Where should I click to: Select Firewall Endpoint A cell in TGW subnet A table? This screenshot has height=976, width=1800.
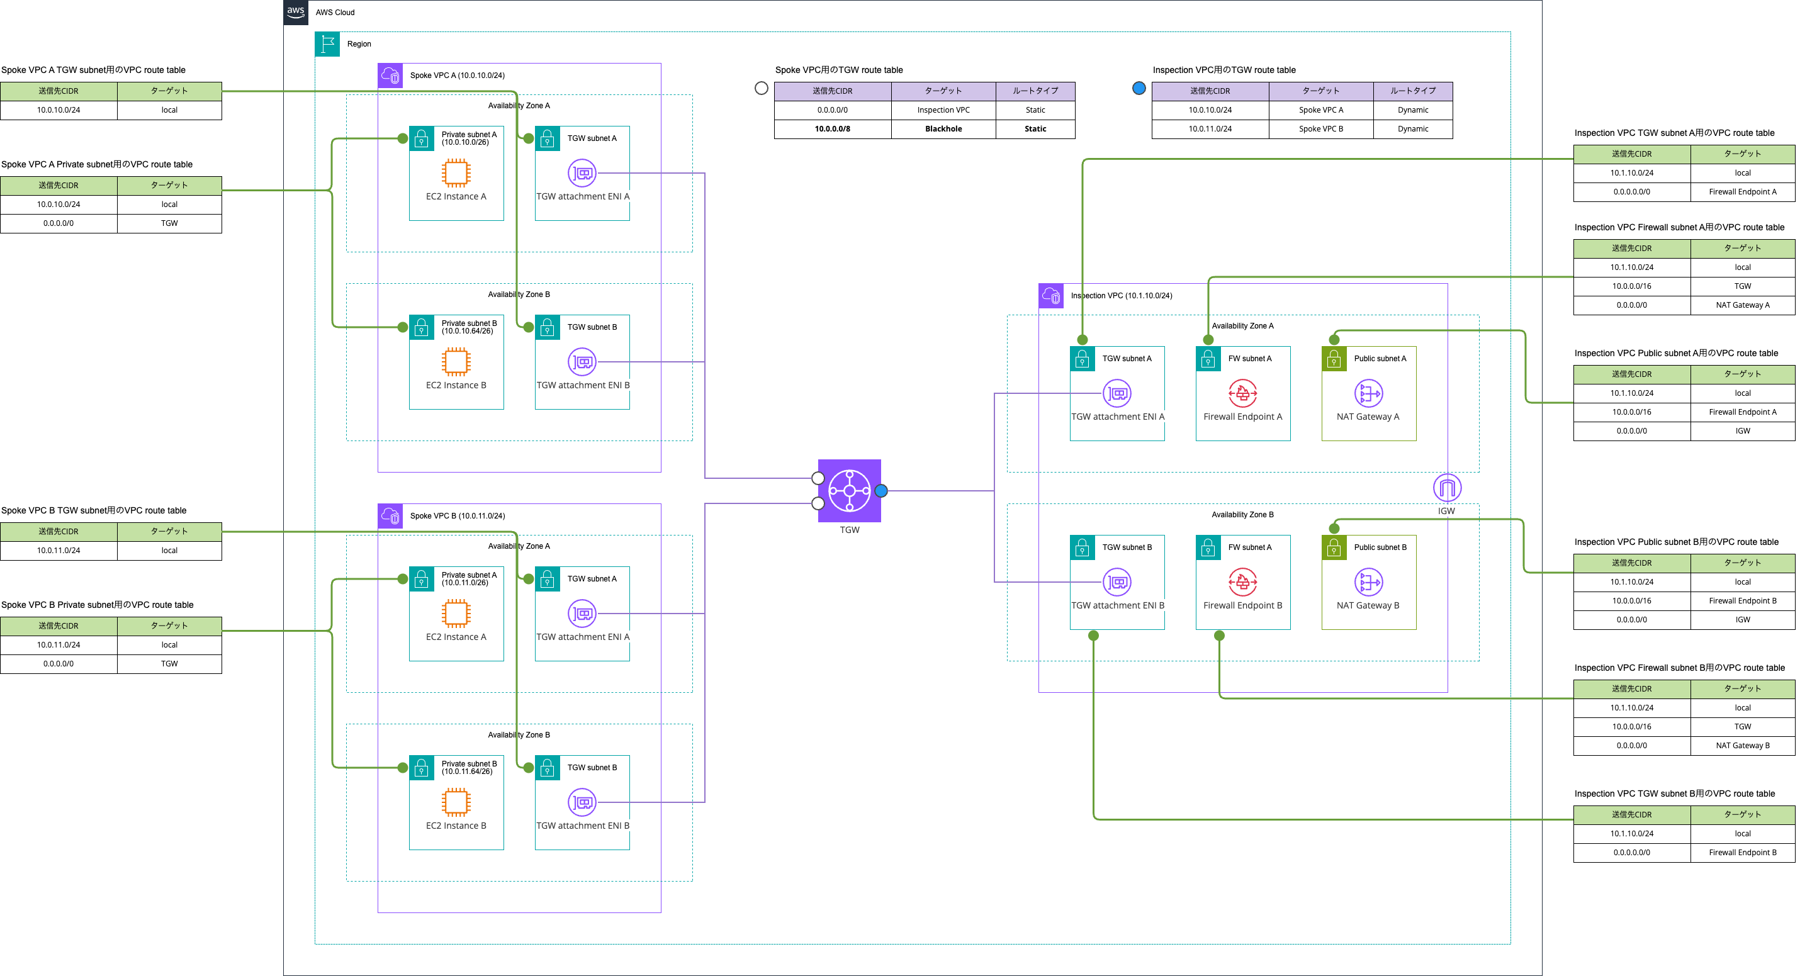point(1743,191)
